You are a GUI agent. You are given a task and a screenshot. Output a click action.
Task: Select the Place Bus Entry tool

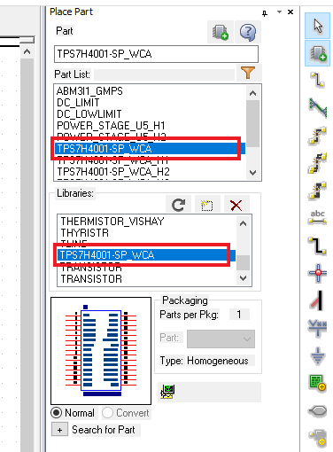coord(318,300)
